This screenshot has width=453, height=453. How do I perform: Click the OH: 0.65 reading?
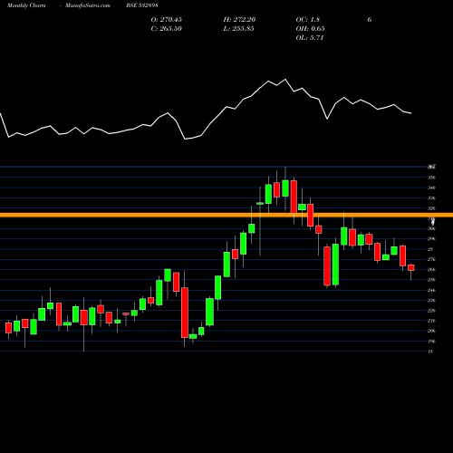(310, 29)
